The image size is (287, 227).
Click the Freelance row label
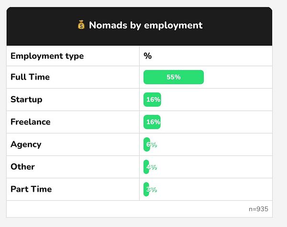point(30,122)
